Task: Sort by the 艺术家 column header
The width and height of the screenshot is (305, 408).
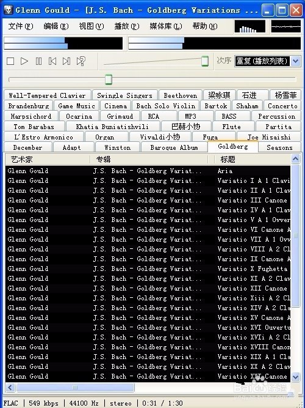Action: tap(48, 159)
